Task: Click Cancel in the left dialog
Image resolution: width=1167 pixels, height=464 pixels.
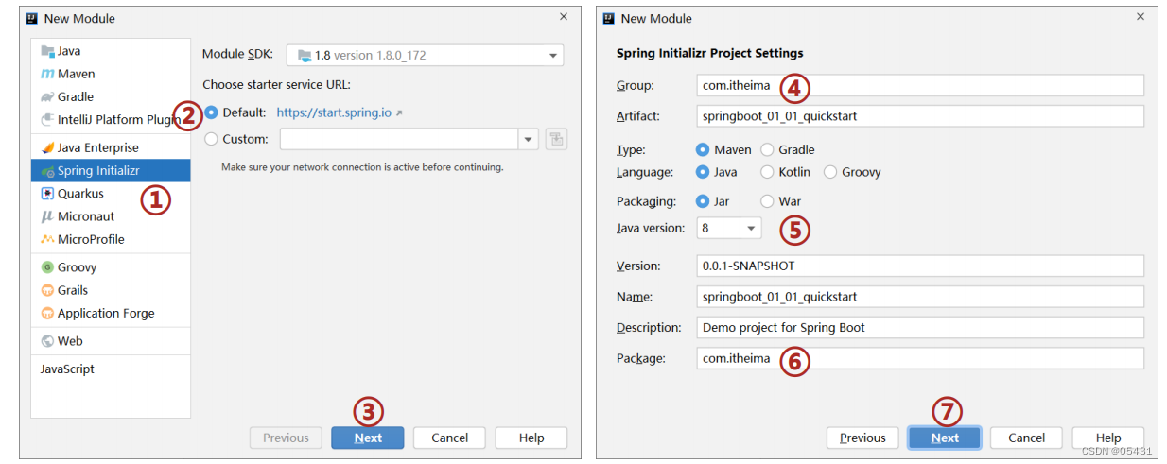Action: pos(450,438)
